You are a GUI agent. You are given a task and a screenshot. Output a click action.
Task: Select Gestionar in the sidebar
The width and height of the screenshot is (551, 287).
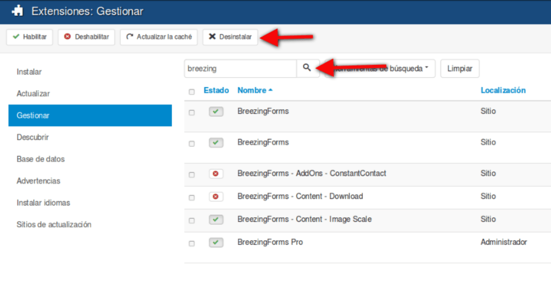(x=90, y=116)
